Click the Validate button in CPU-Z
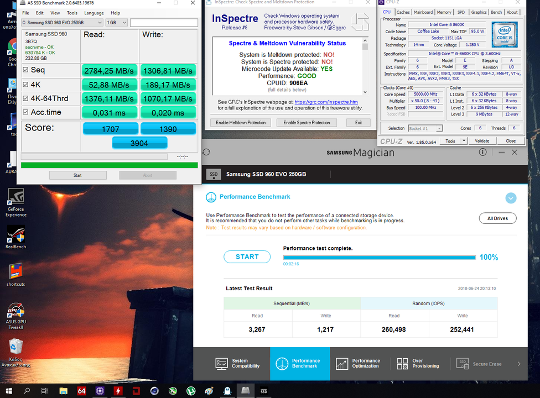The image size is (540, 398). (482, 141)
